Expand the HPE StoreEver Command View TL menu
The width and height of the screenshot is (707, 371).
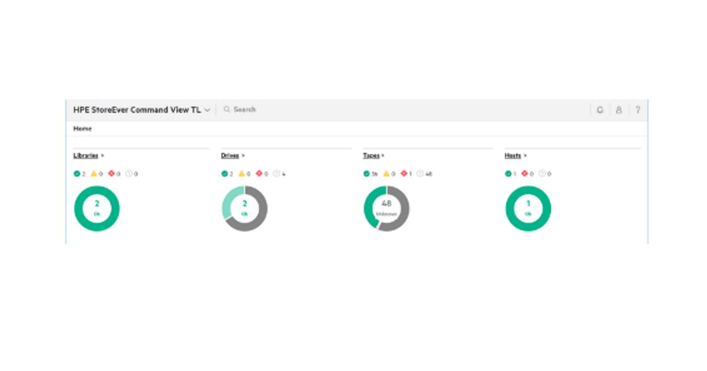[x=207, y=110]
